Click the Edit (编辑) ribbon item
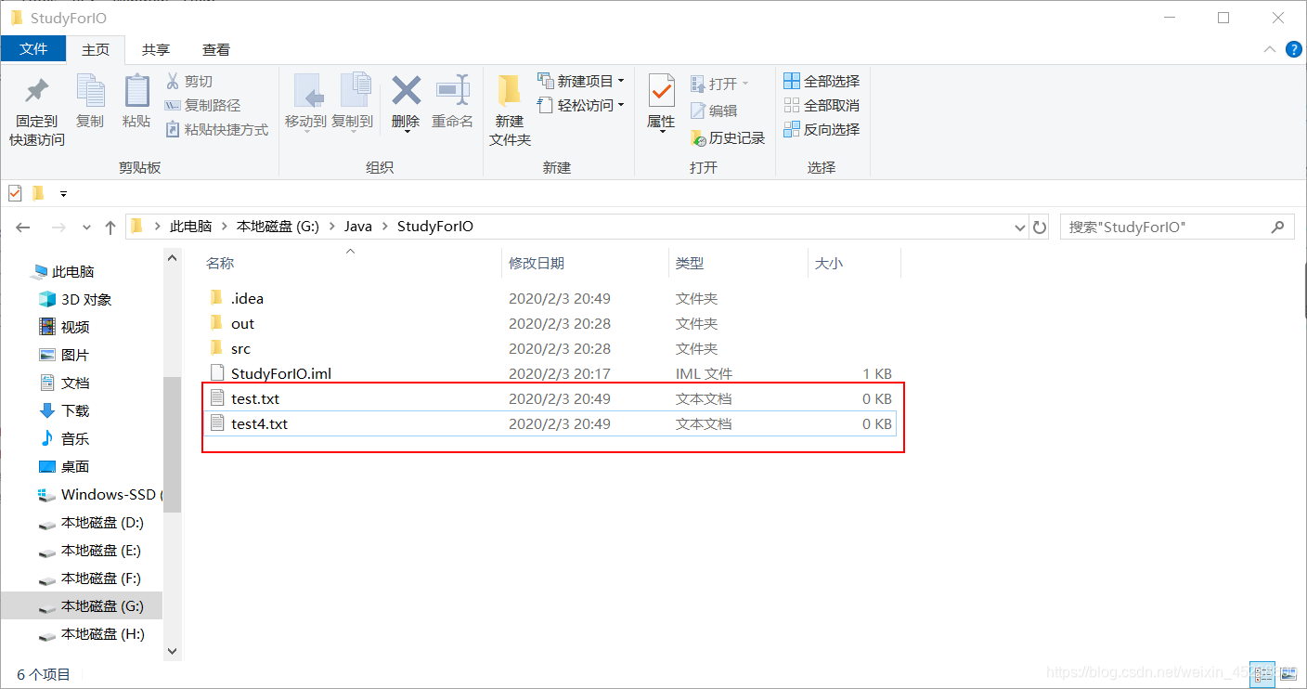 tap(714, 110)
